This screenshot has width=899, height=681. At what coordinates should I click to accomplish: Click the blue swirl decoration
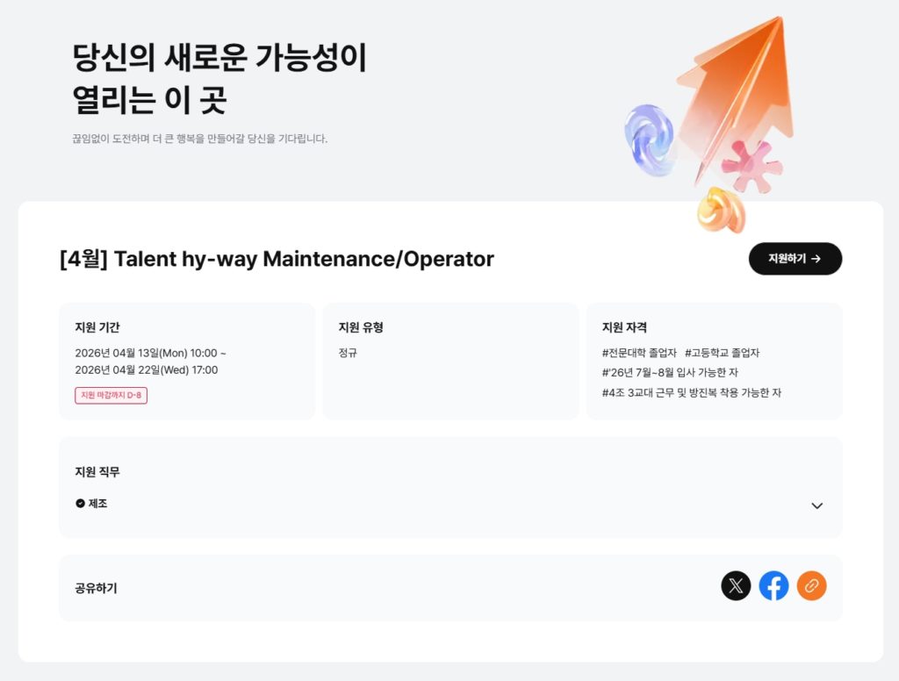pos(649,139)
